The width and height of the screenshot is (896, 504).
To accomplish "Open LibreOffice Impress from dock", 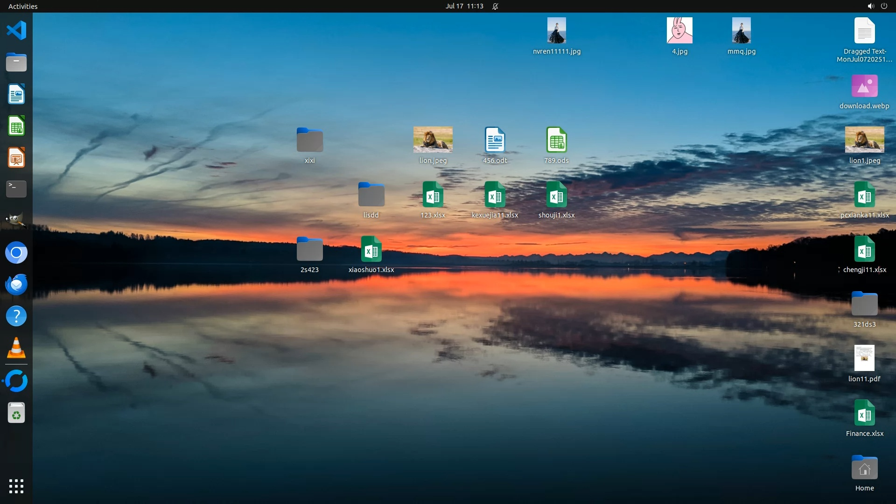I will (x=16, y=158).
